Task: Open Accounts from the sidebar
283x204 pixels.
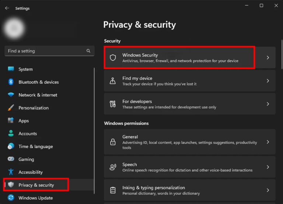Action: click(x=28, y=134)
